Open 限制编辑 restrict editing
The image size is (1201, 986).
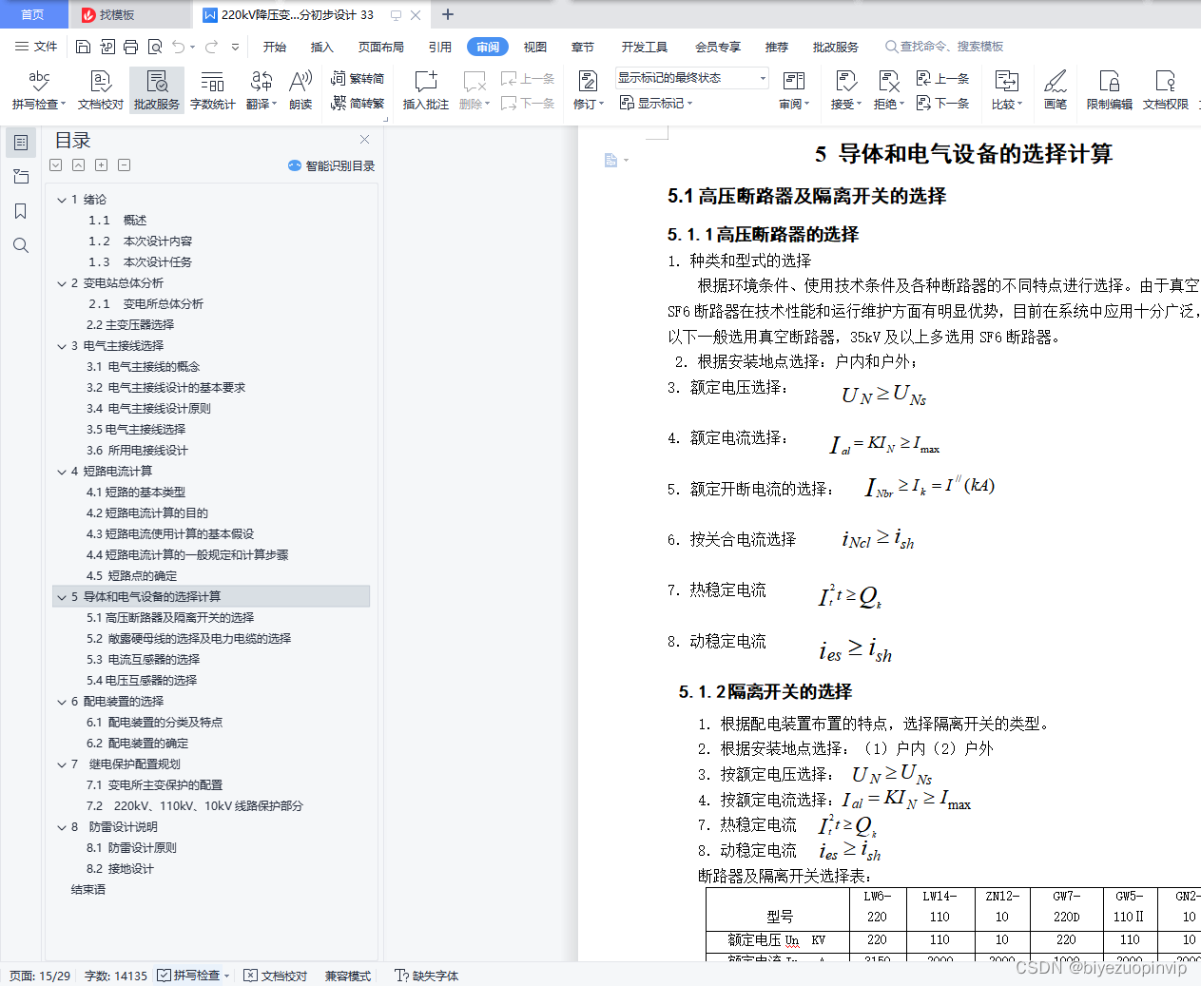(x=1110, y=90)
